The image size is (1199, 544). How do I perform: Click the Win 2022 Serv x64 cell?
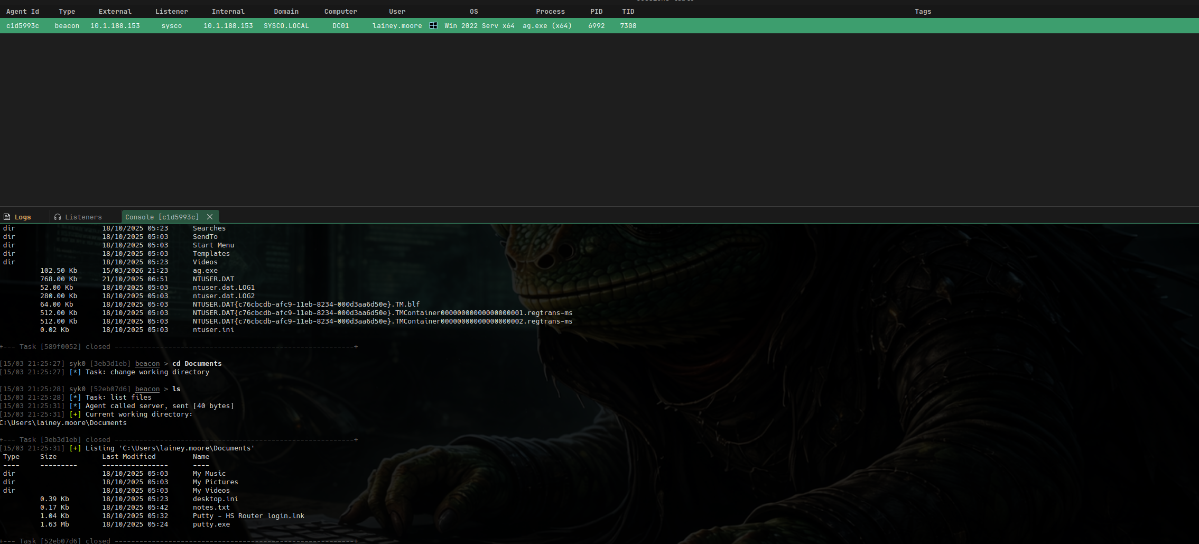(480, 25)
